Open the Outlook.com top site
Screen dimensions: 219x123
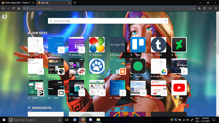[56, 45]
